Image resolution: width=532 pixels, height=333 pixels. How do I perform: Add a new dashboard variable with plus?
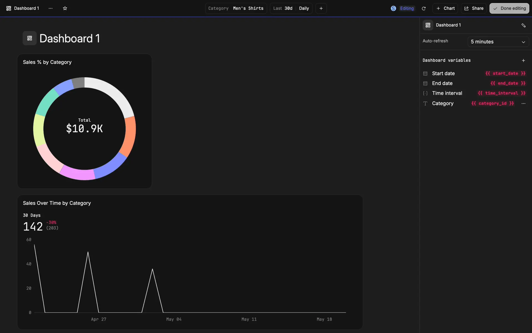coord(523,60)
